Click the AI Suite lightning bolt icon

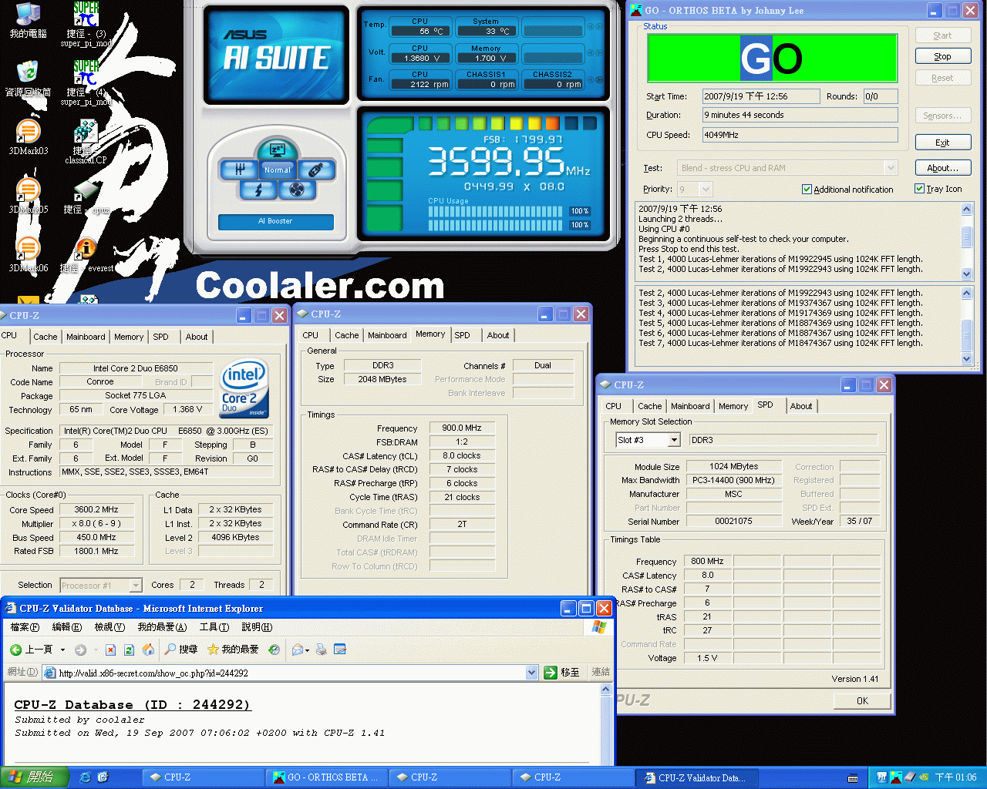coord(258,190)
